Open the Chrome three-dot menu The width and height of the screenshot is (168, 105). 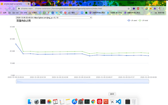[163, 9]
